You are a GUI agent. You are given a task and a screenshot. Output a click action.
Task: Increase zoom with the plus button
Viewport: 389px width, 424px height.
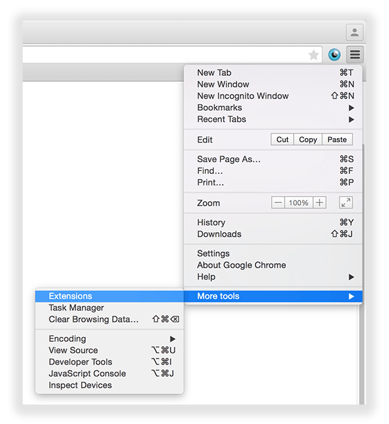click(320, 202)
